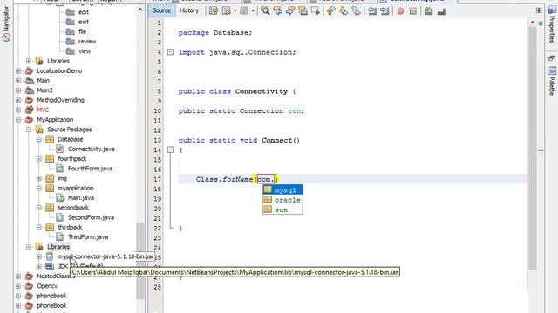
Task: Click the Main.java file icon
Action: coord(60,197)
